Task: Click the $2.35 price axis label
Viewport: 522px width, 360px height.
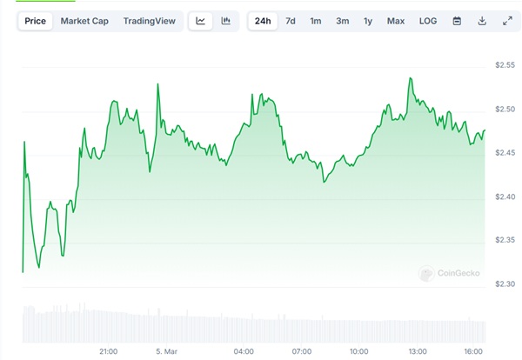Action: pyautogui.click(x=505, y=240)
